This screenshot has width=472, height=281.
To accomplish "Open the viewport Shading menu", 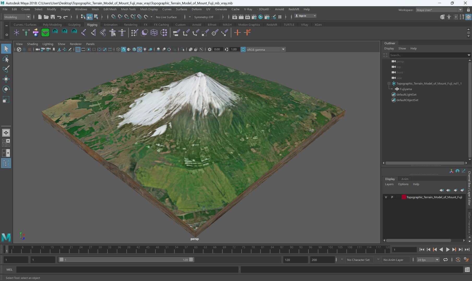I will 32,44.
